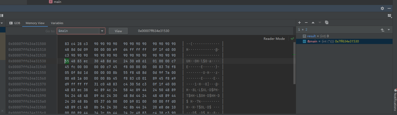Open debug tool window settings gear
Screen dimensions: 397x115
(382, 8)
